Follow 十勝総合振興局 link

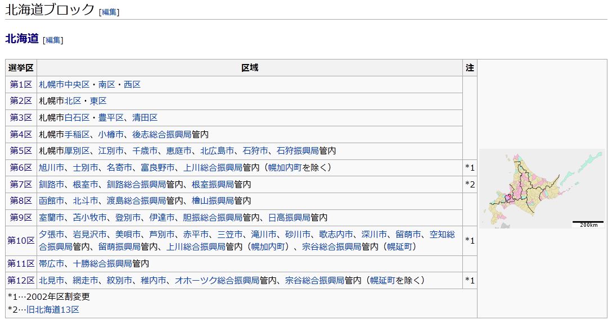[102, 263]
